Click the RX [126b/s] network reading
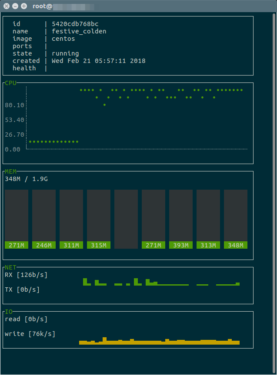 tap(26, 275)
